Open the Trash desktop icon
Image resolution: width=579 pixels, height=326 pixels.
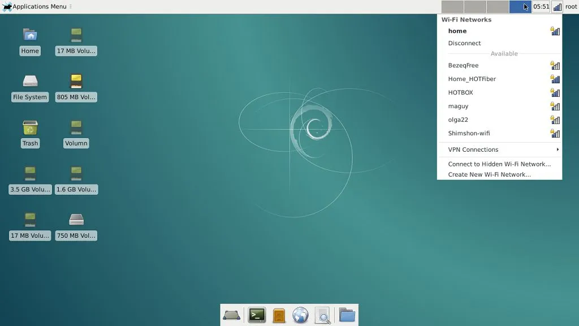tap(30, 128)
